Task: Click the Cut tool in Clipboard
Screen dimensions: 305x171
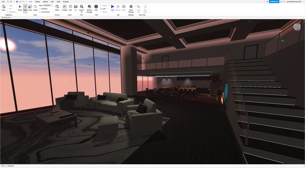Action: click(9, 9)
